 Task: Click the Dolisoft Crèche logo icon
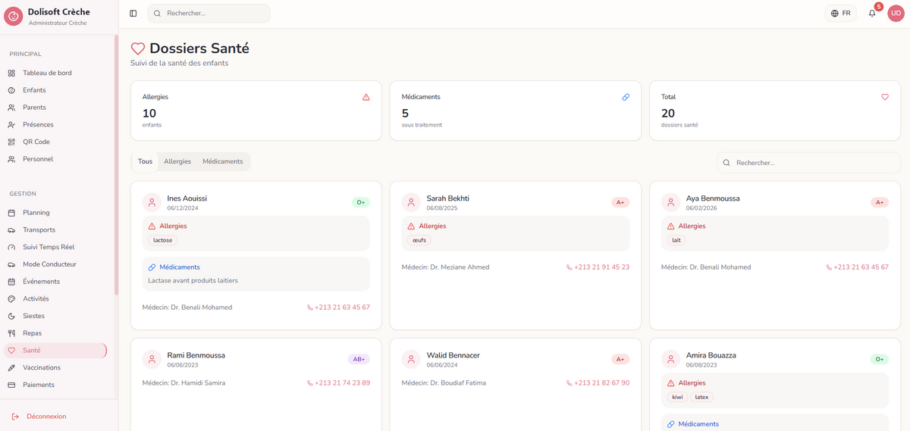[x=14, y=17]
